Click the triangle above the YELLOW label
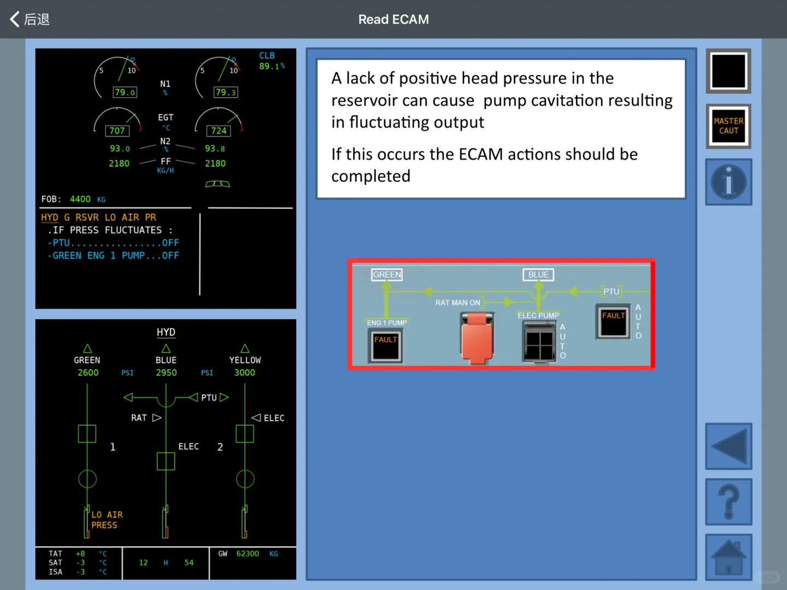This screenshot has width=787, height=590. (245, 349)
